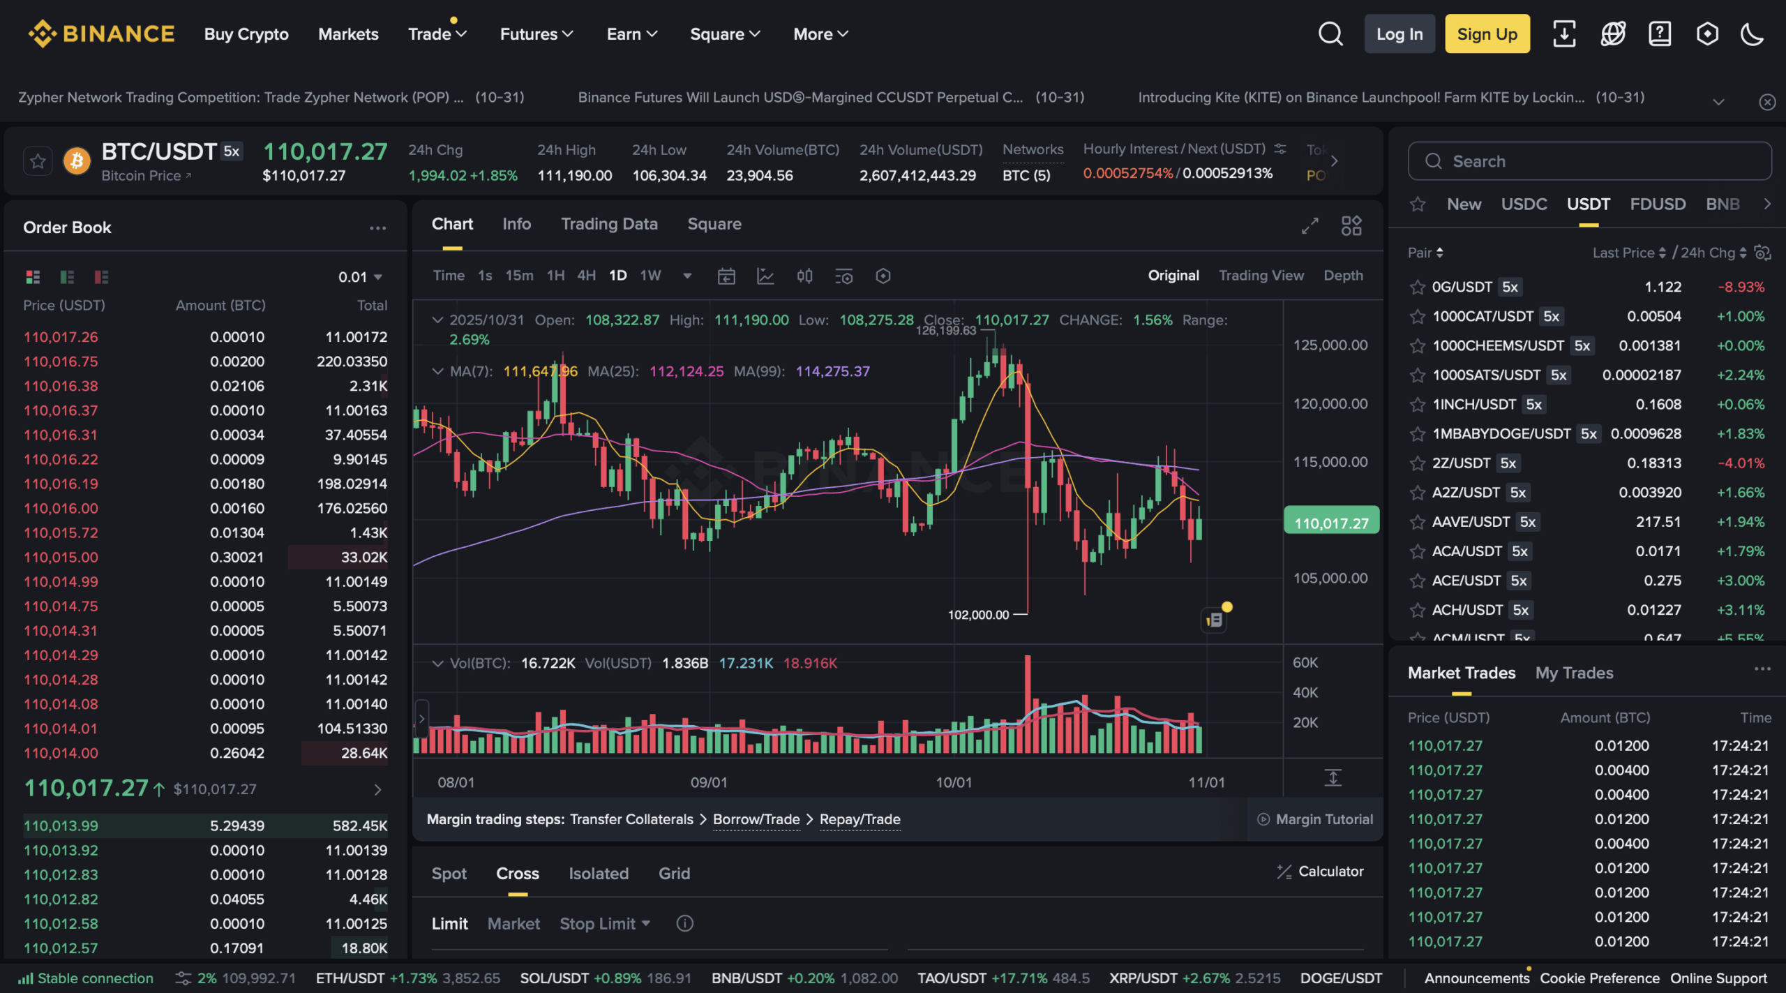Screen dimensions: 1786x993
Task: Show favorites star tab in pair list
Action: pyautogui.click(x=1417, y=204)
